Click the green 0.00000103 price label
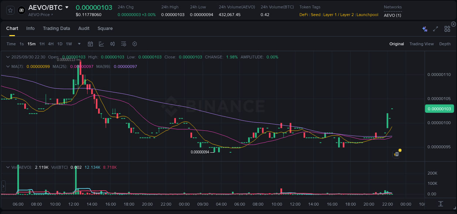 coord(439,108)
